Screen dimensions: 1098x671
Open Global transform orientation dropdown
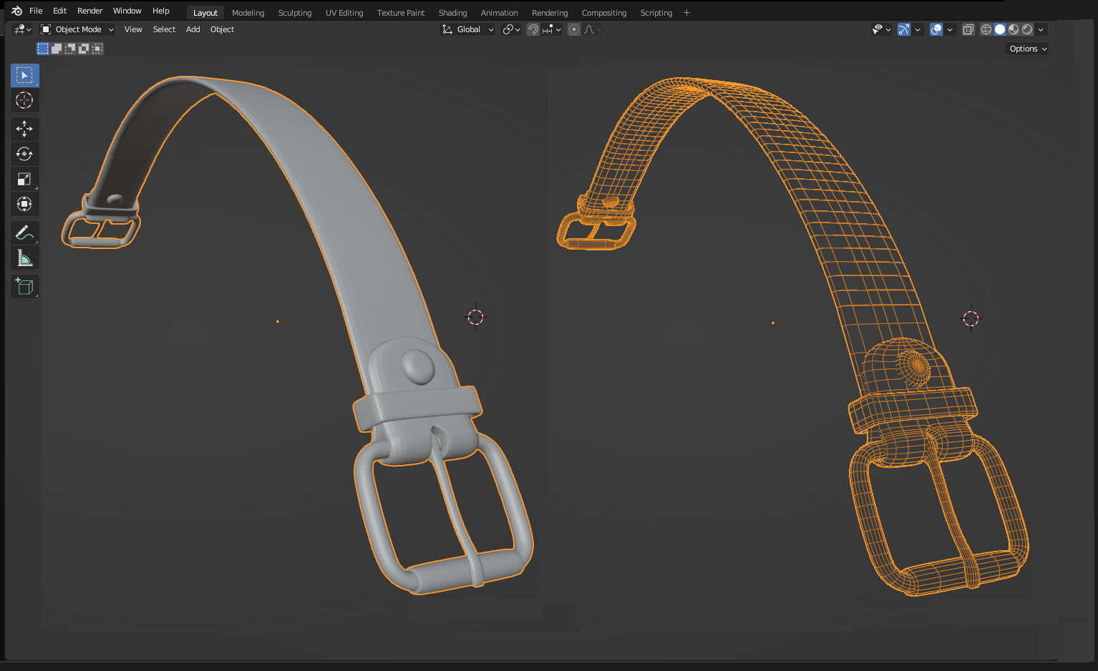pyautogui.click(x=467, y=29)
